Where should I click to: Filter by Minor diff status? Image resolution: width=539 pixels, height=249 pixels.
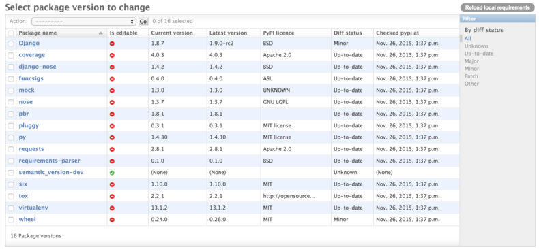click(471, 69)
